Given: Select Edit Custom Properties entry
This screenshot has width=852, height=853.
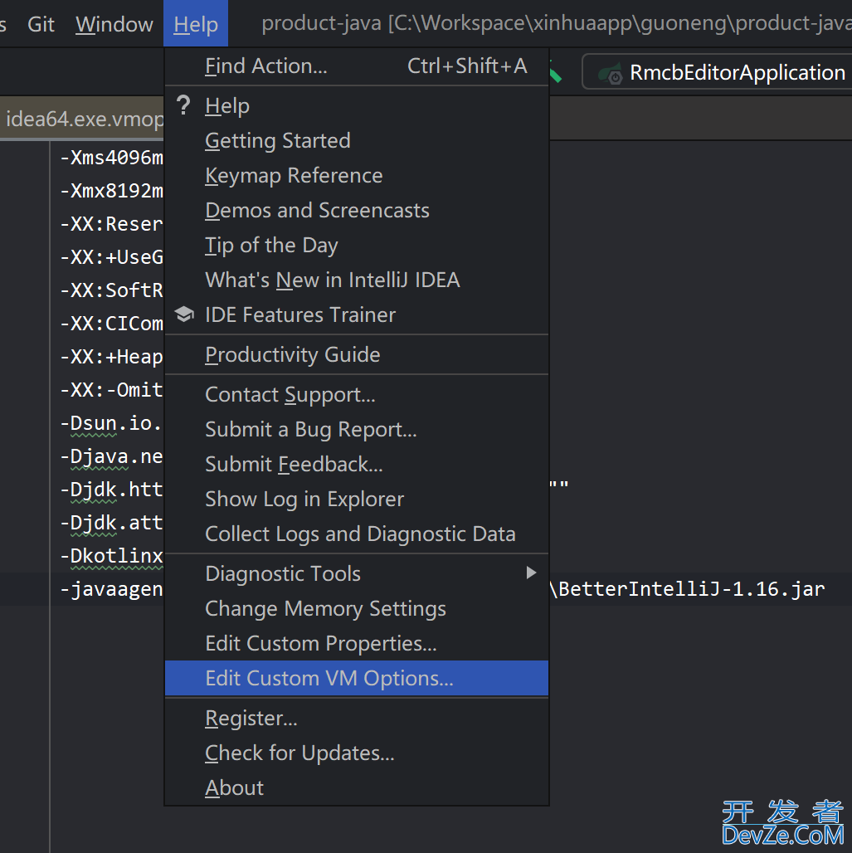Looking at the screenshot, I should coord(320,643).
